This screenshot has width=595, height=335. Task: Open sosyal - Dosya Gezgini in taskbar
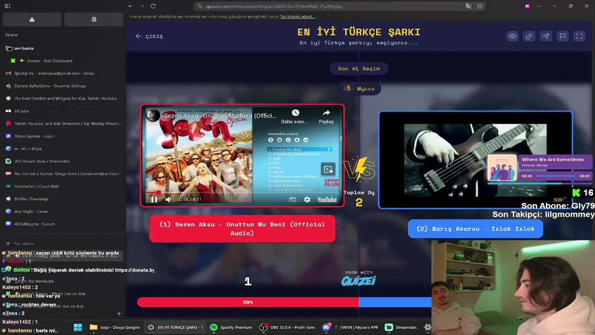point(115,327)
